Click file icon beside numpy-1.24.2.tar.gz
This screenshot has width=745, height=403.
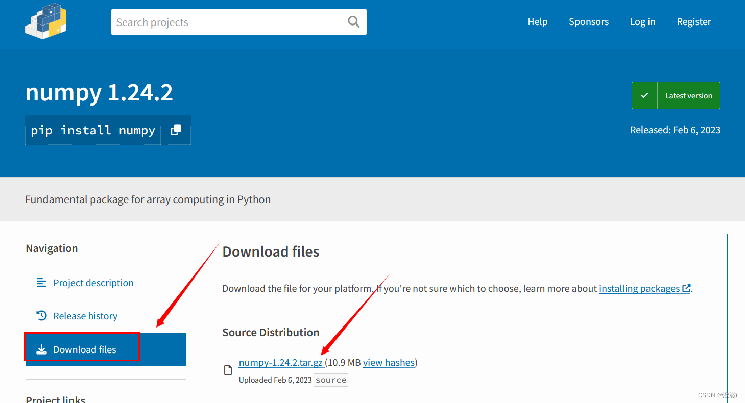click(228, 370)
